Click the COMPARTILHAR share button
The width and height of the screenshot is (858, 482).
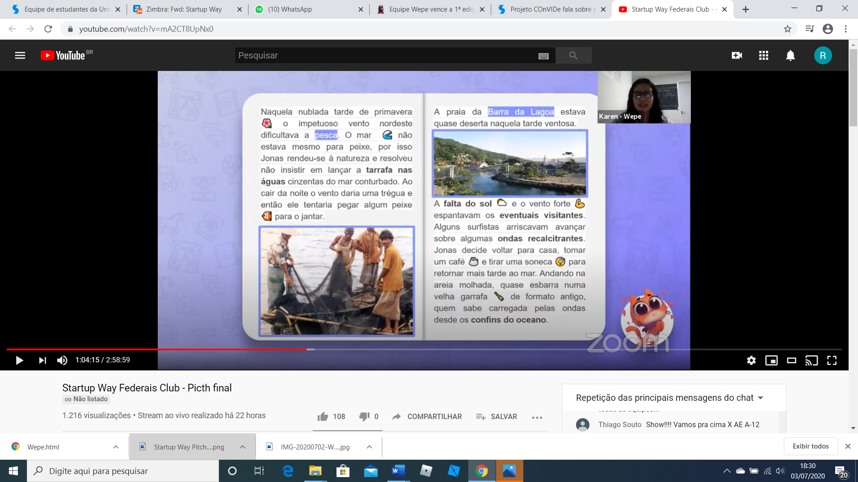click(x=427, y=416)
